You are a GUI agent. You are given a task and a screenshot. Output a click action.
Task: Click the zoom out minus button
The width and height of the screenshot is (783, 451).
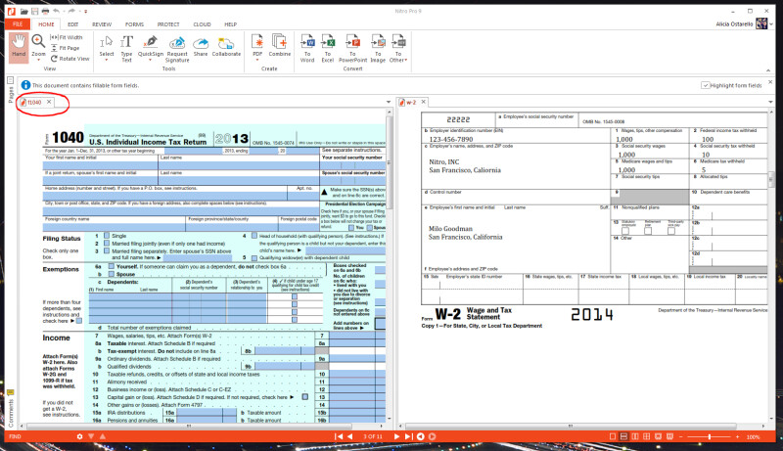[681, 436]
